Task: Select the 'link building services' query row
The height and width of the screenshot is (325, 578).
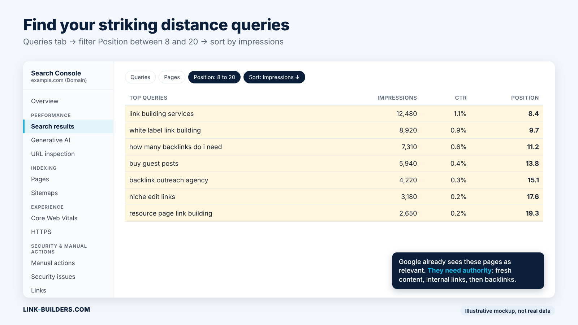Action: pos(334,114)
